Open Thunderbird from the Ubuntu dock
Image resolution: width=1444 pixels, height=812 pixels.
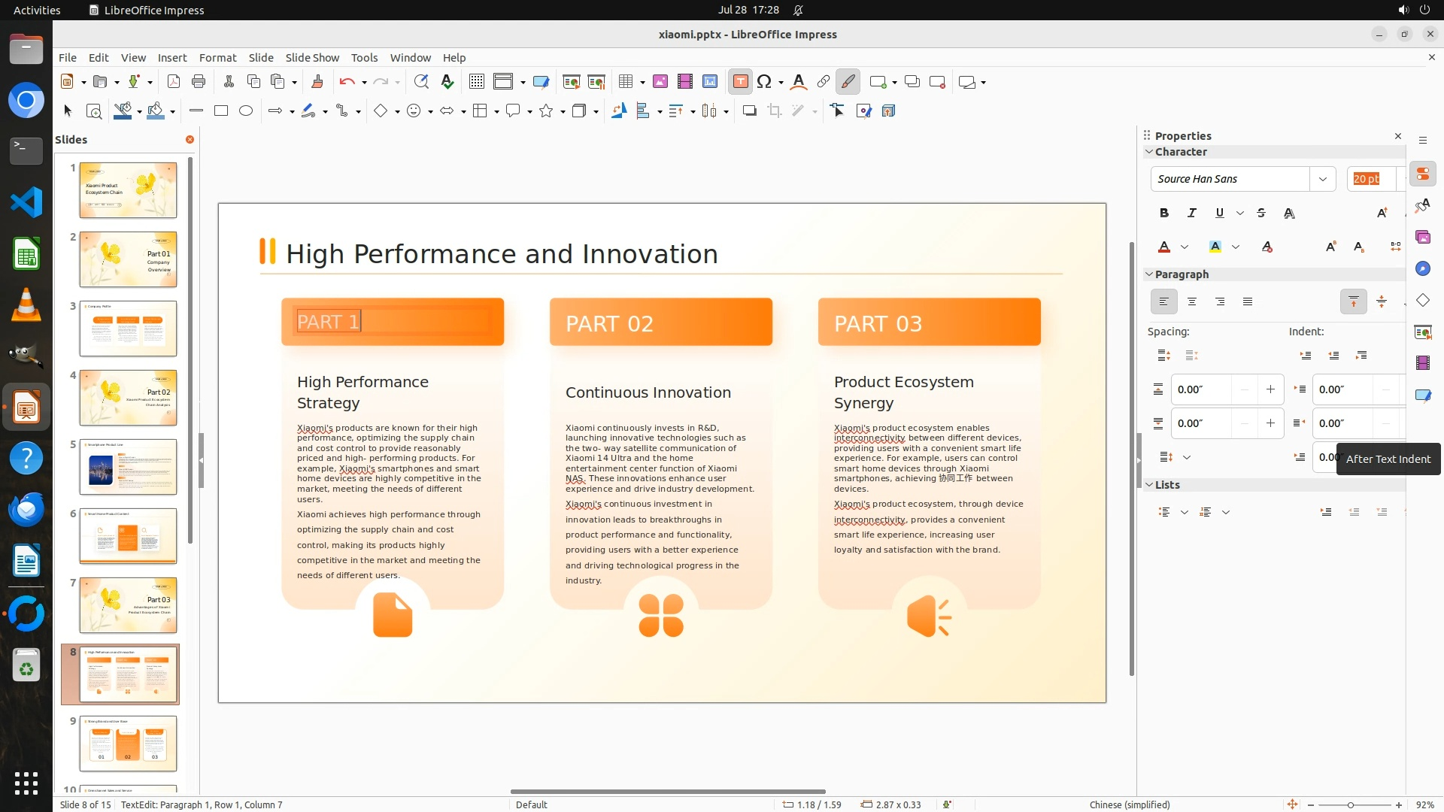click(26, 510)
